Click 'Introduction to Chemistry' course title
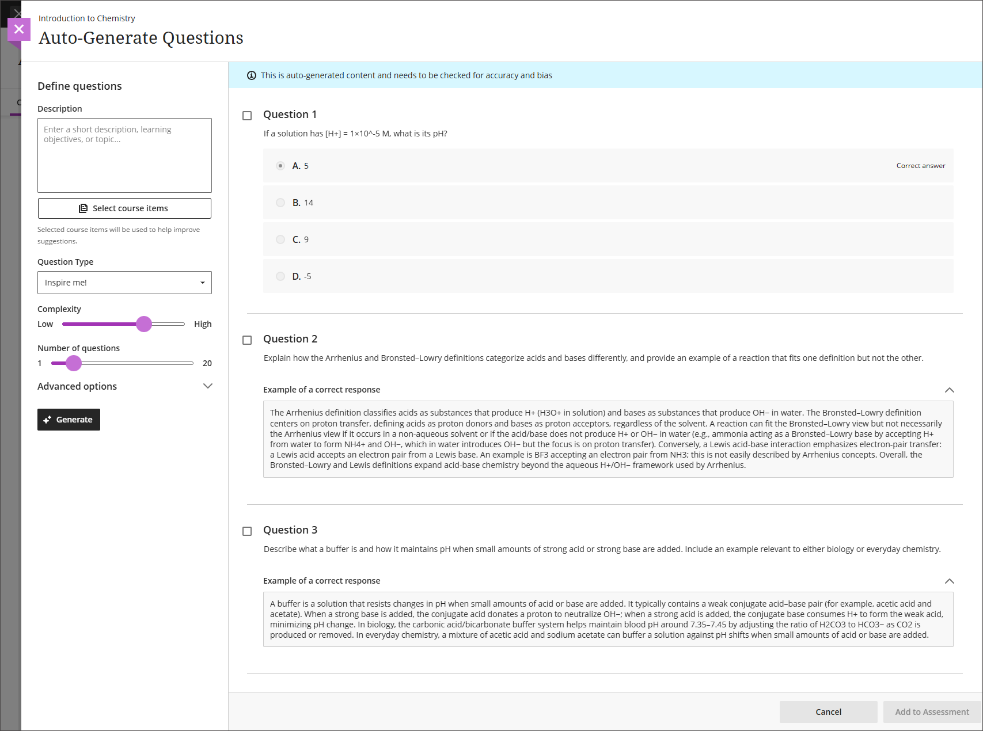The width and height of the screenshot is (983, 731). pos(87,18)
